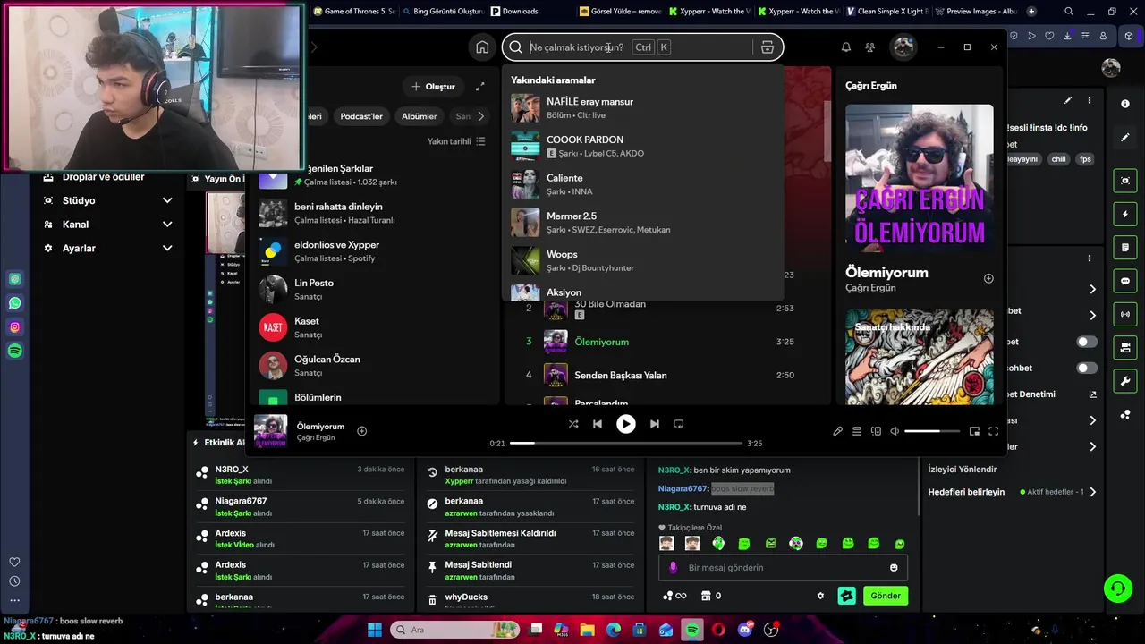Mute Spotify with the speaker icon
Viewport: 1145px width, 644px height.
895,431
